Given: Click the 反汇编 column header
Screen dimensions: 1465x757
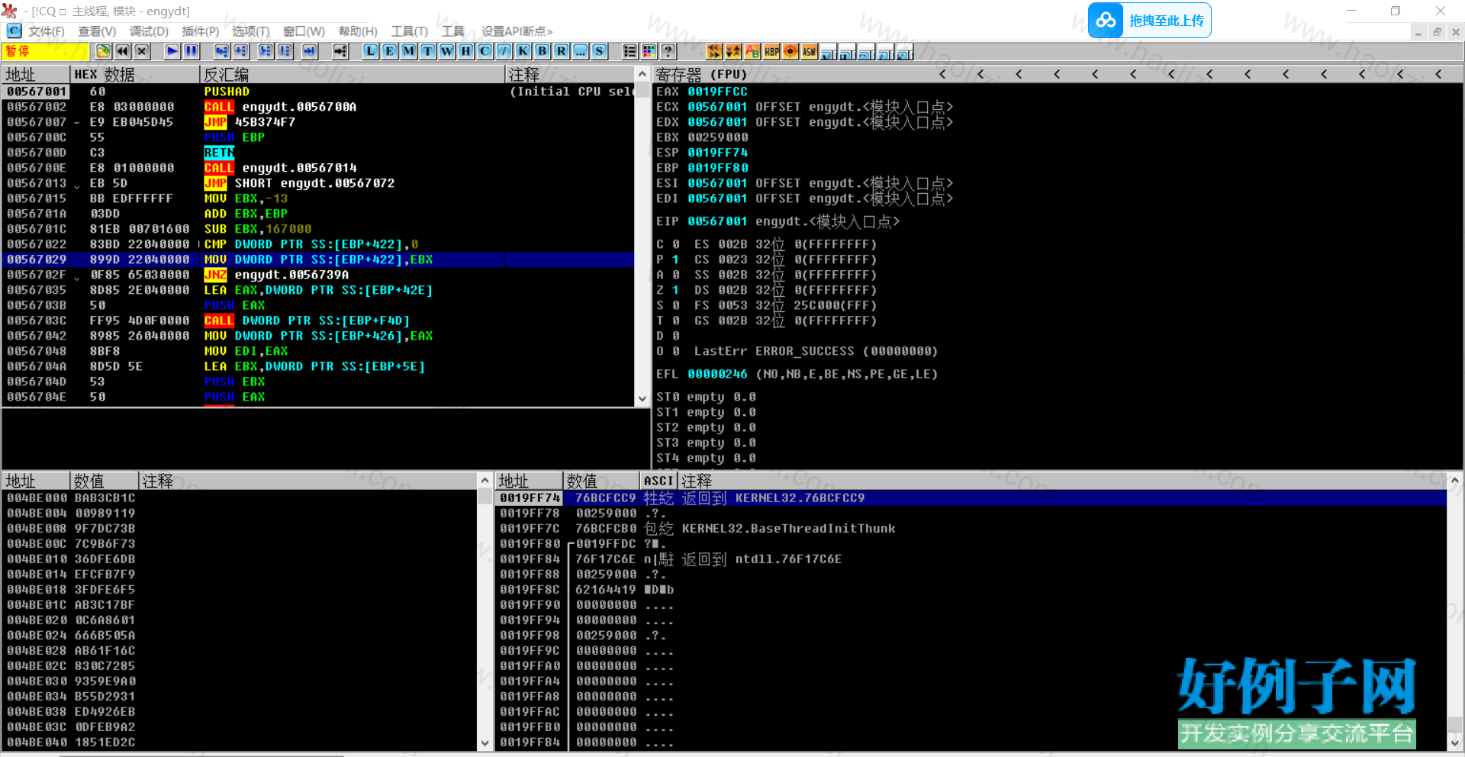Looking at the screenshot, I should coord(353,74).
